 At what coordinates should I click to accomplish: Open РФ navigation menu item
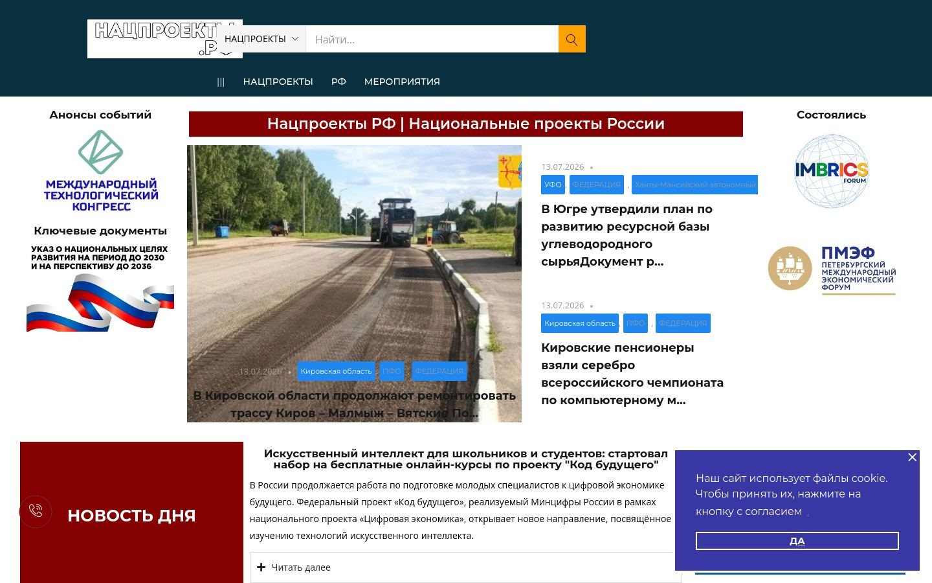(x=338, y=82)
